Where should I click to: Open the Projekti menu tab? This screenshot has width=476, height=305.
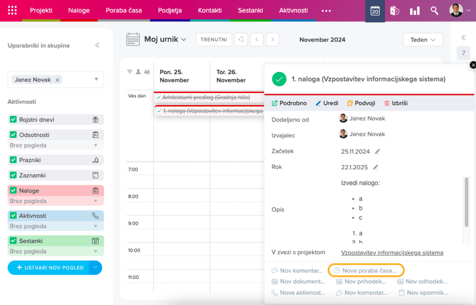pos(41,10)
